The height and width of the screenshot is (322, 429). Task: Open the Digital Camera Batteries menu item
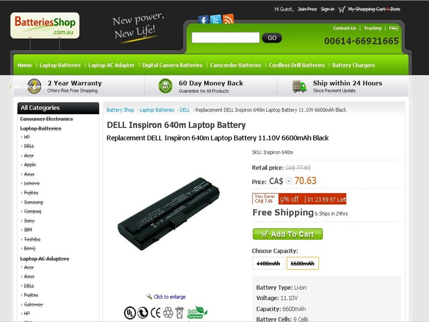(172, 65)
